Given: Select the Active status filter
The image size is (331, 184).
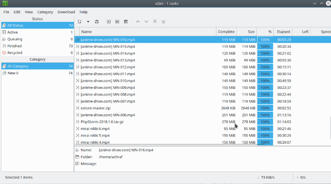Looking at the screenshot, I should click(37, 32).
